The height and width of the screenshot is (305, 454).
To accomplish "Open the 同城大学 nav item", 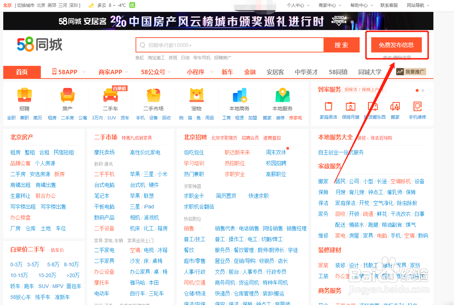I will pyautogui.click(x=370, y=72).
